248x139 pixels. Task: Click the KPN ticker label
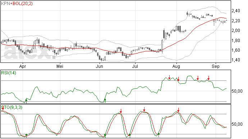pos(5,4)
